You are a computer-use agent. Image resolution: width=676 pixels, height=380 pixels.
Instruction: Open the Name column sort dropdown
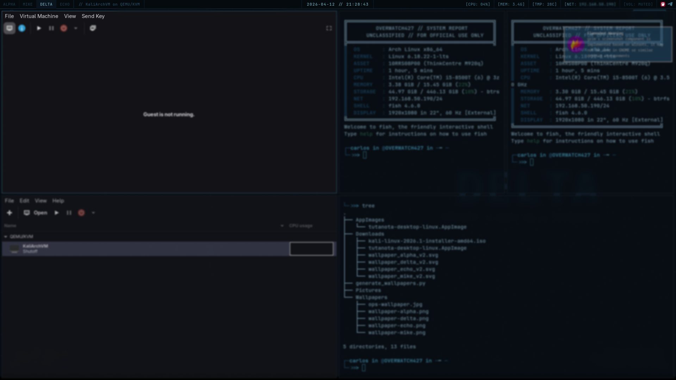tap(281, 226)
